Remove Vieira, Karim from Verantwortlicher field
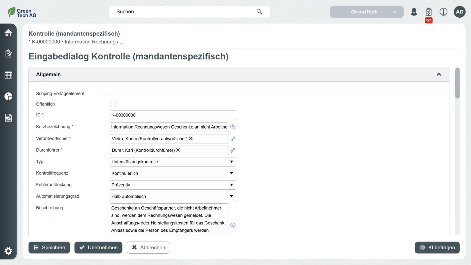 191,138
